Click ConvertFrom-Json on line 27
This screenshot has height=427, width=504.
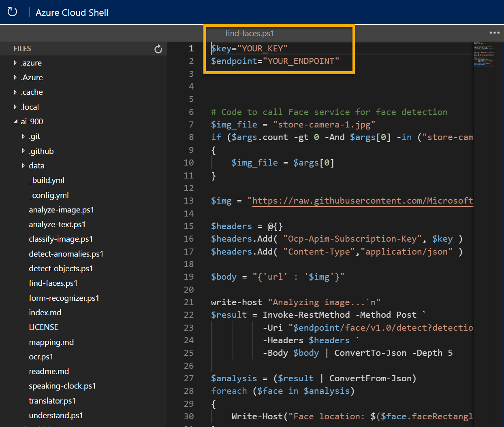pyautogui.click(x=370, y=378)
